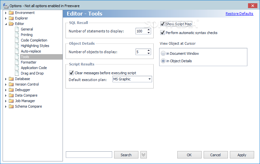Click the options search text field
260x164 pixels.
click(x=89, y=155)
